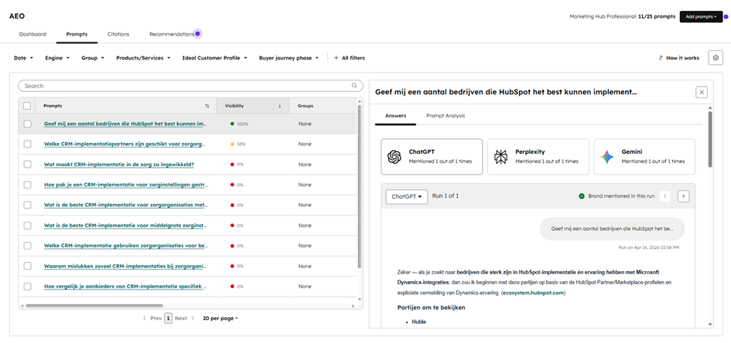731x343 pixels.
Task: Click the prompts table vertical scrollbar
Action: (360, 186)
